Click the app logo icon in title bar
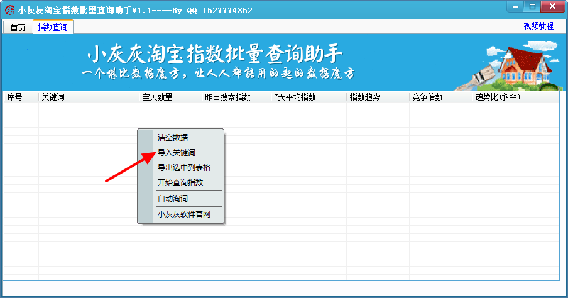This screenshot has width=568, height=298. coord(9,10)
